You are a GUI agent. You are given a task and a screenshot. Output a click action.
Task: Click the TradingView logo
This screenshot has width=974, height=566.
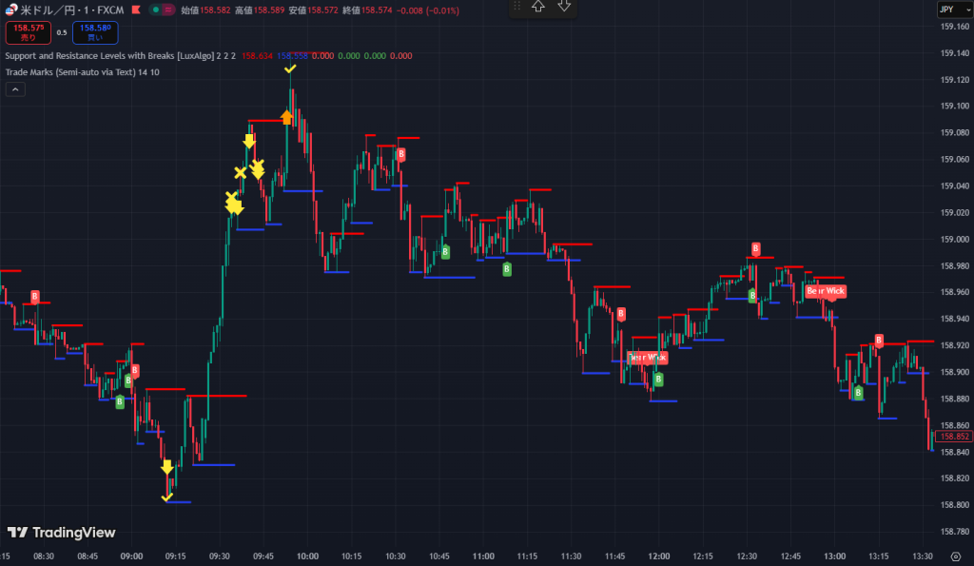61,533
